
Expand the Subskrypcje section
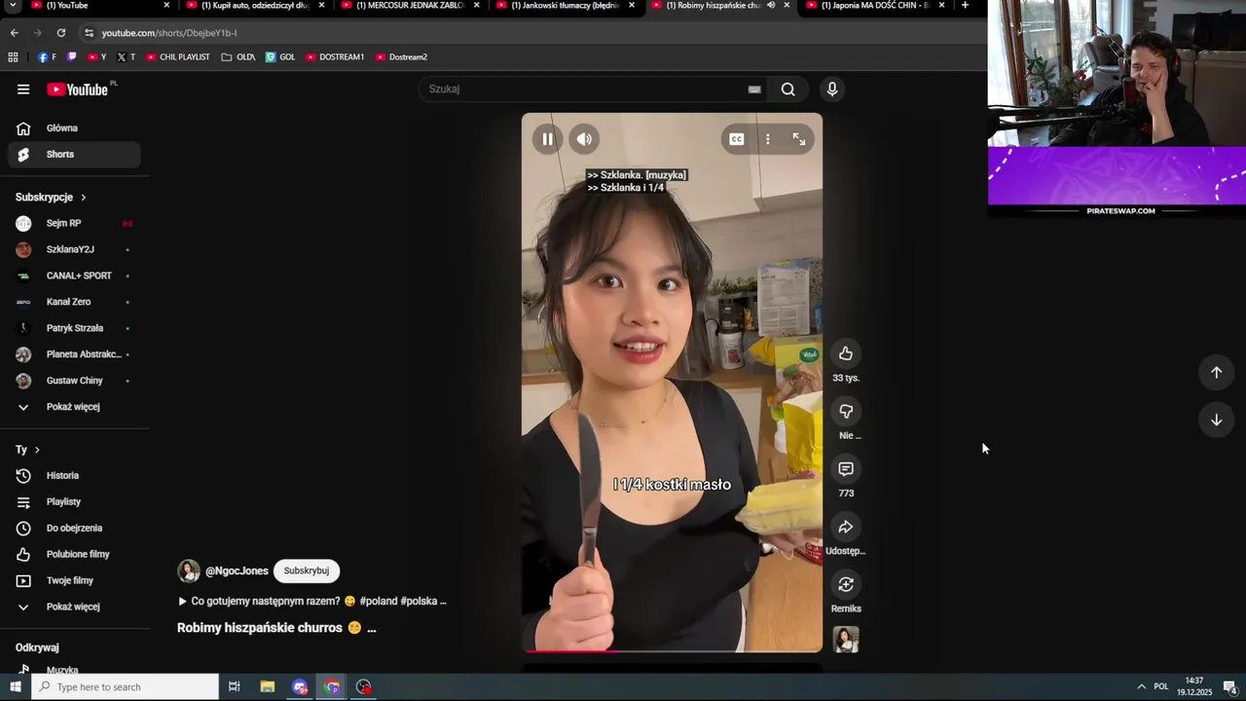[x=52, y=198]
